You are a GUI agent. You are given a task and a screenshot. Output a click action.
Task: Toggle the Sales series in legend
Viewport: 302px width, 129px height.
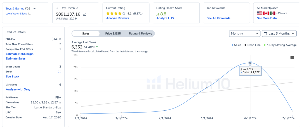tap(236, 45)
